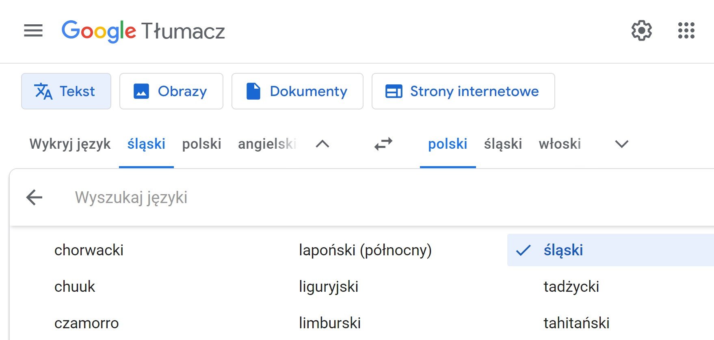Choose Strony internetowe translation mode
Viewport: 714px width, 340px height.
[x=463, y=91]
